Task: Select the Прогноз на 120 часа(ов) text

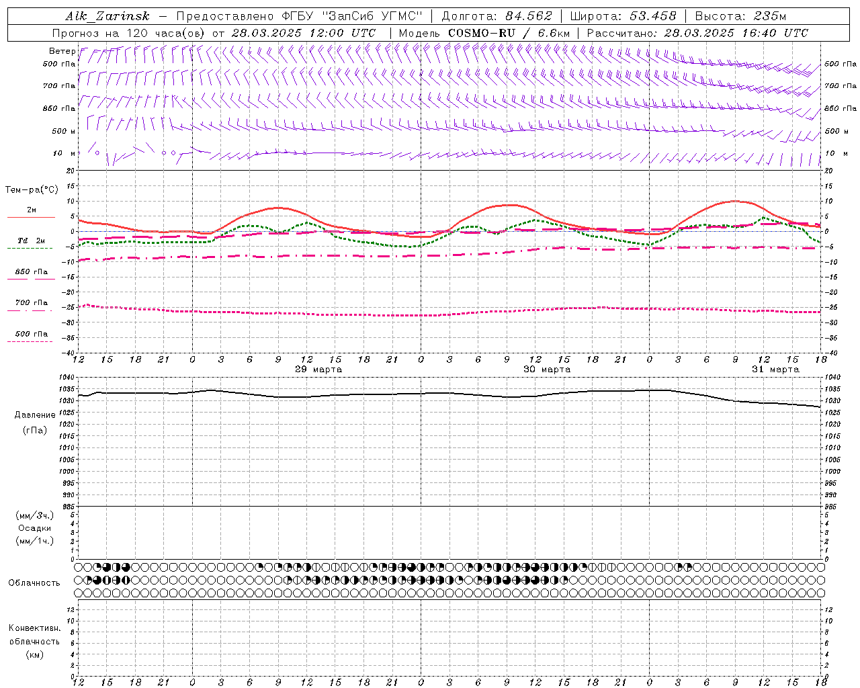Action: (130, 33)
